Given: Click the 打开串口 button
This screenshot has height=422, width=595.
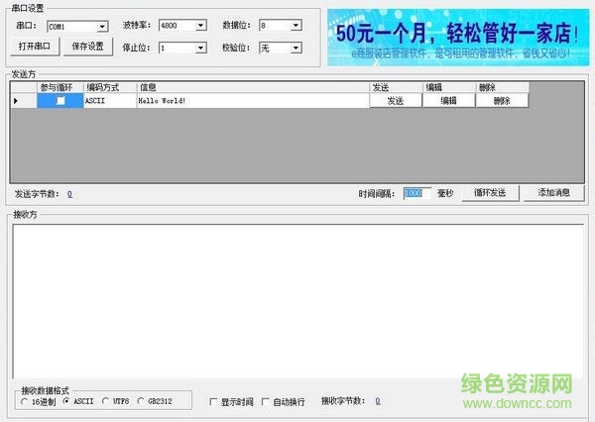Looking at the screenshot, I should coord(35,47).
